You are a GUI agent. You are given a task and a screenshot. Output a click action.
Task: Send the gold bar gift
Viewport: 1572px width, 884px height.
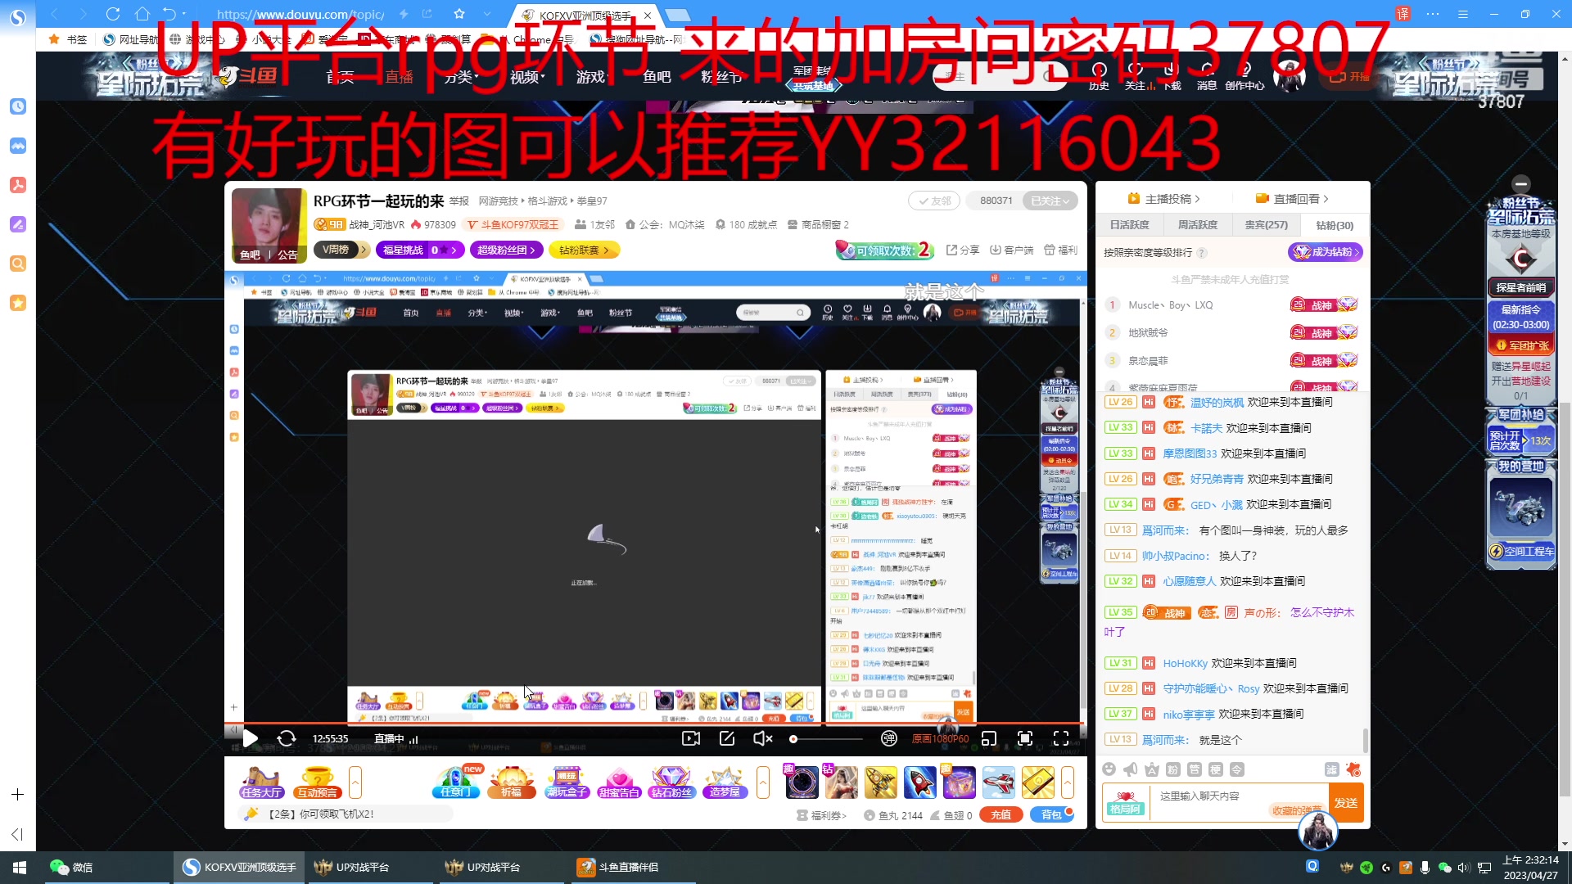tap(1037, 783)
